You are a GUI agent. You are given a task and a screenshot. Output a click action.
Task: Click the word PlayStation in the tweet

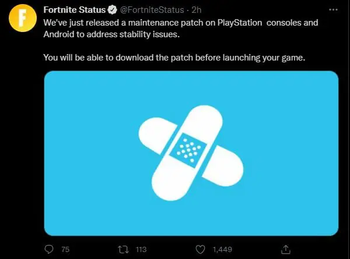(x=240, y=23)
